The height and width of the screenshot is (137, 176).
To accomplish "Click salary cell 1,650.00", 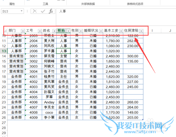I will tap(113, 61).
